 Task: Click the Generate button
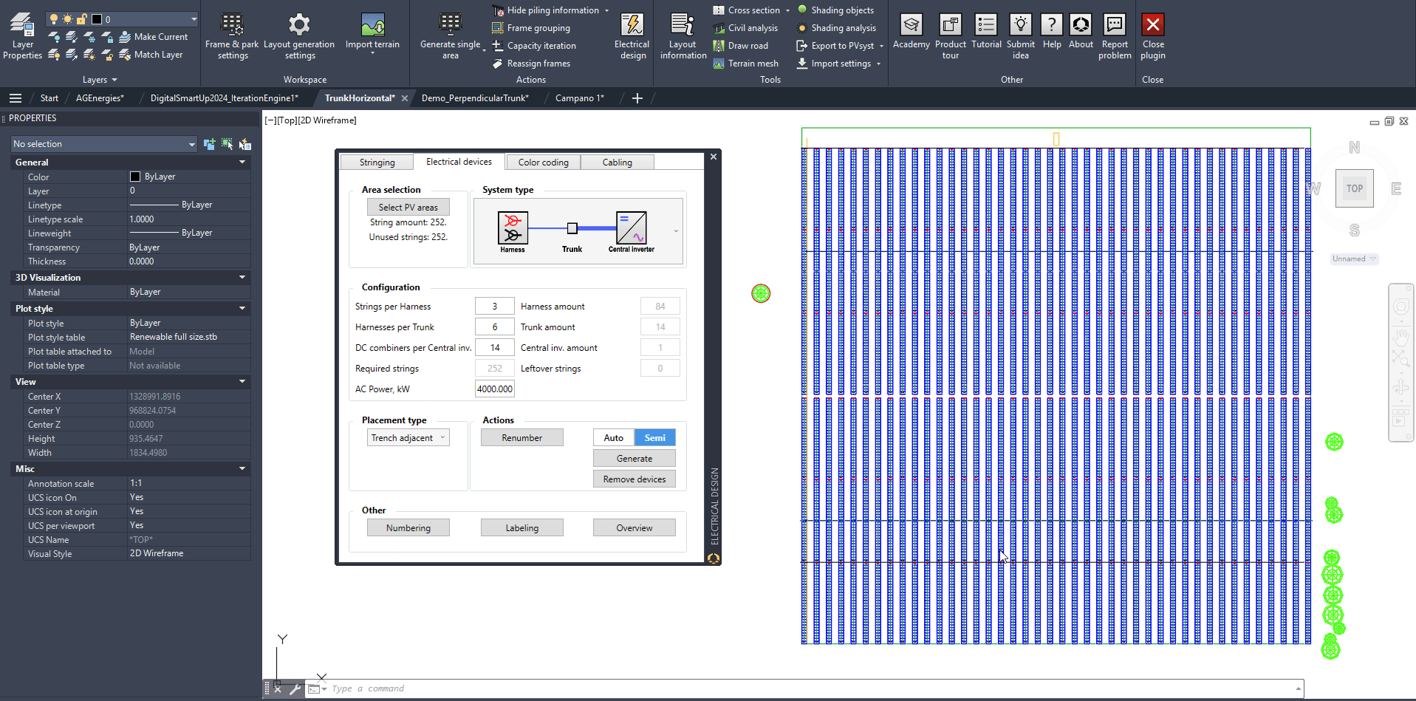pos(635,459)
